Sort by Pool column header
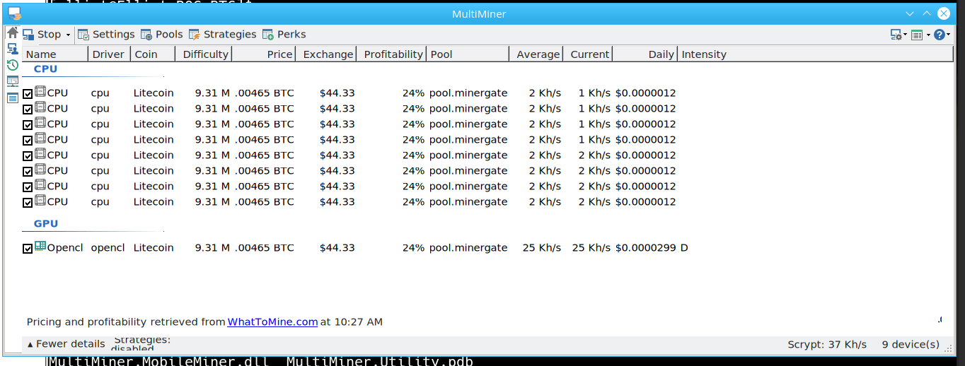Viewport: 965px width, 366px height. click(468, 54)
